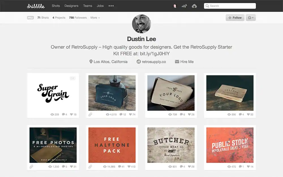Click the 708 views eye icon
This screenshot has width=283, height=177.
pyautogui.click(x=170, y=114)
